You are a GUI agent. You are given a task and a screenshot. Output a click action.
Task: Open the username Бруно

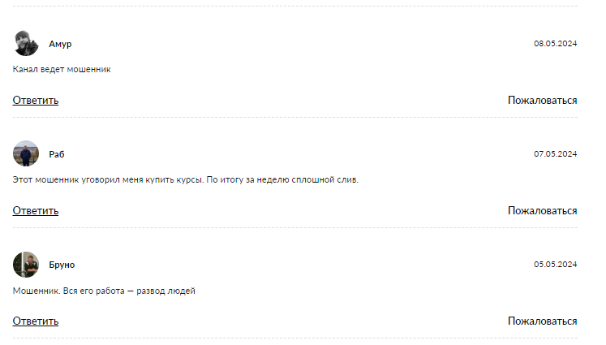62,265
